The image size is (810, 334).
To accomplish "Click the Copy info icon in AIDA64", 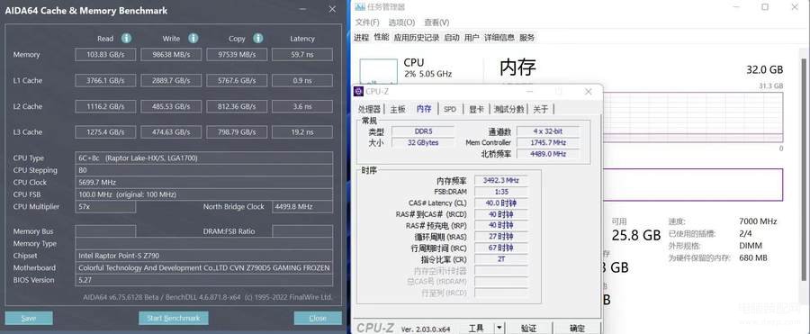I will (x=258, y=38).
